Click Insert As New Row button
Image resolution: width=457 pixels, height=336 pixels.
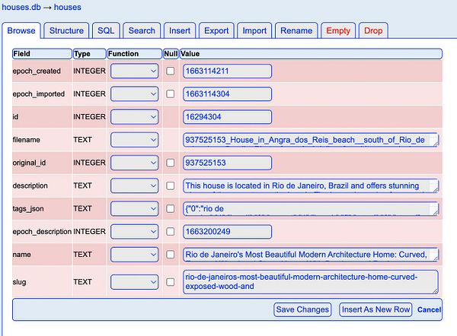pyautogui.click(x=376, y=309)
